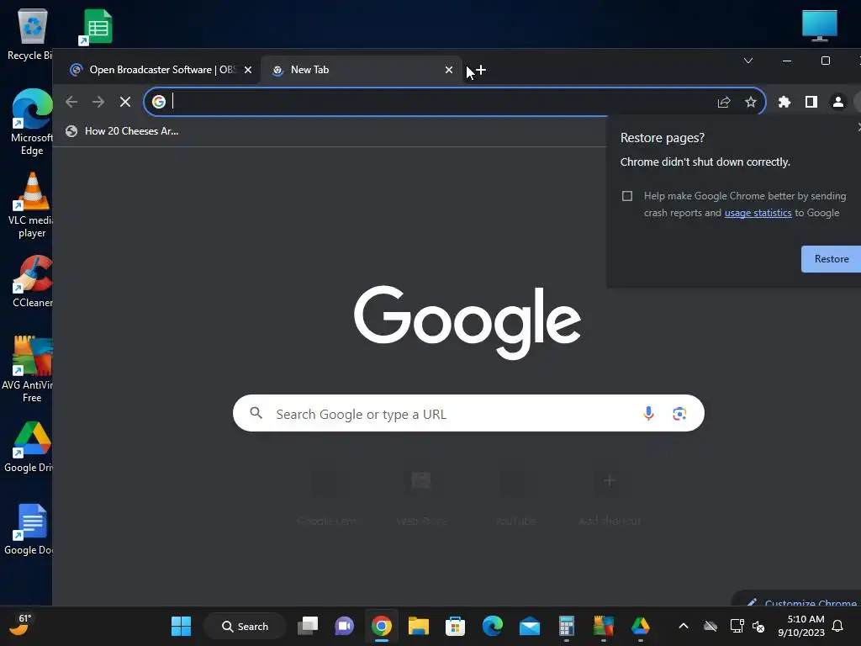Viewport: 861px width, 646px height.
Task: Click the taskbar Search box
Action: pos(245,626)
